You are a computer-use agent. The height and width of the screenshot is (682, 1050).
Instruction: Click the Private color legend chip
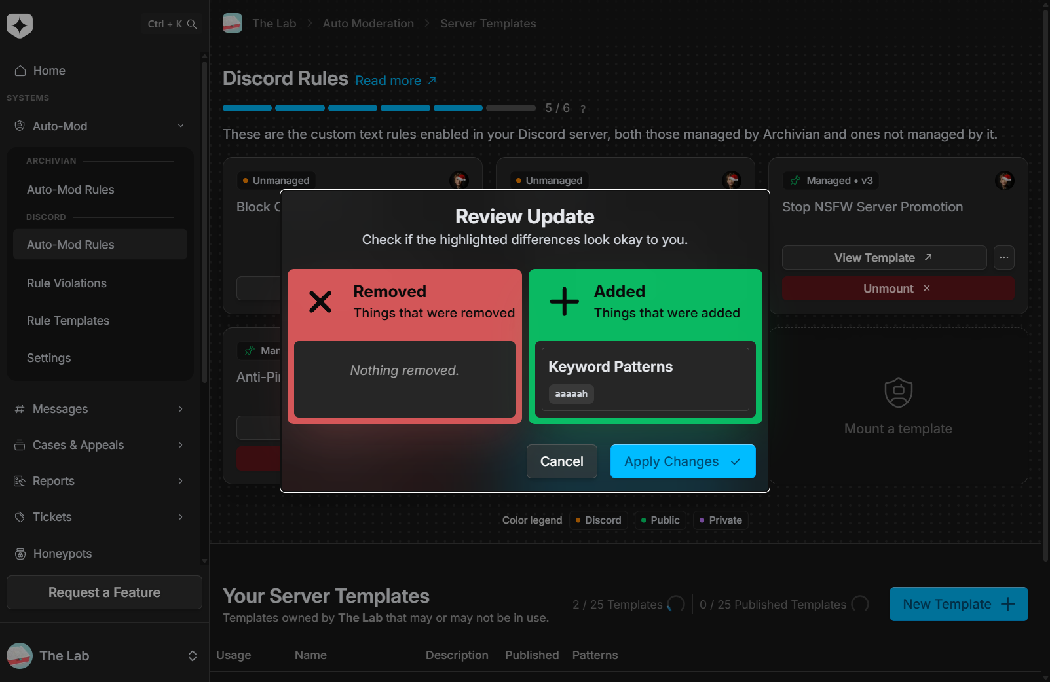721,520
